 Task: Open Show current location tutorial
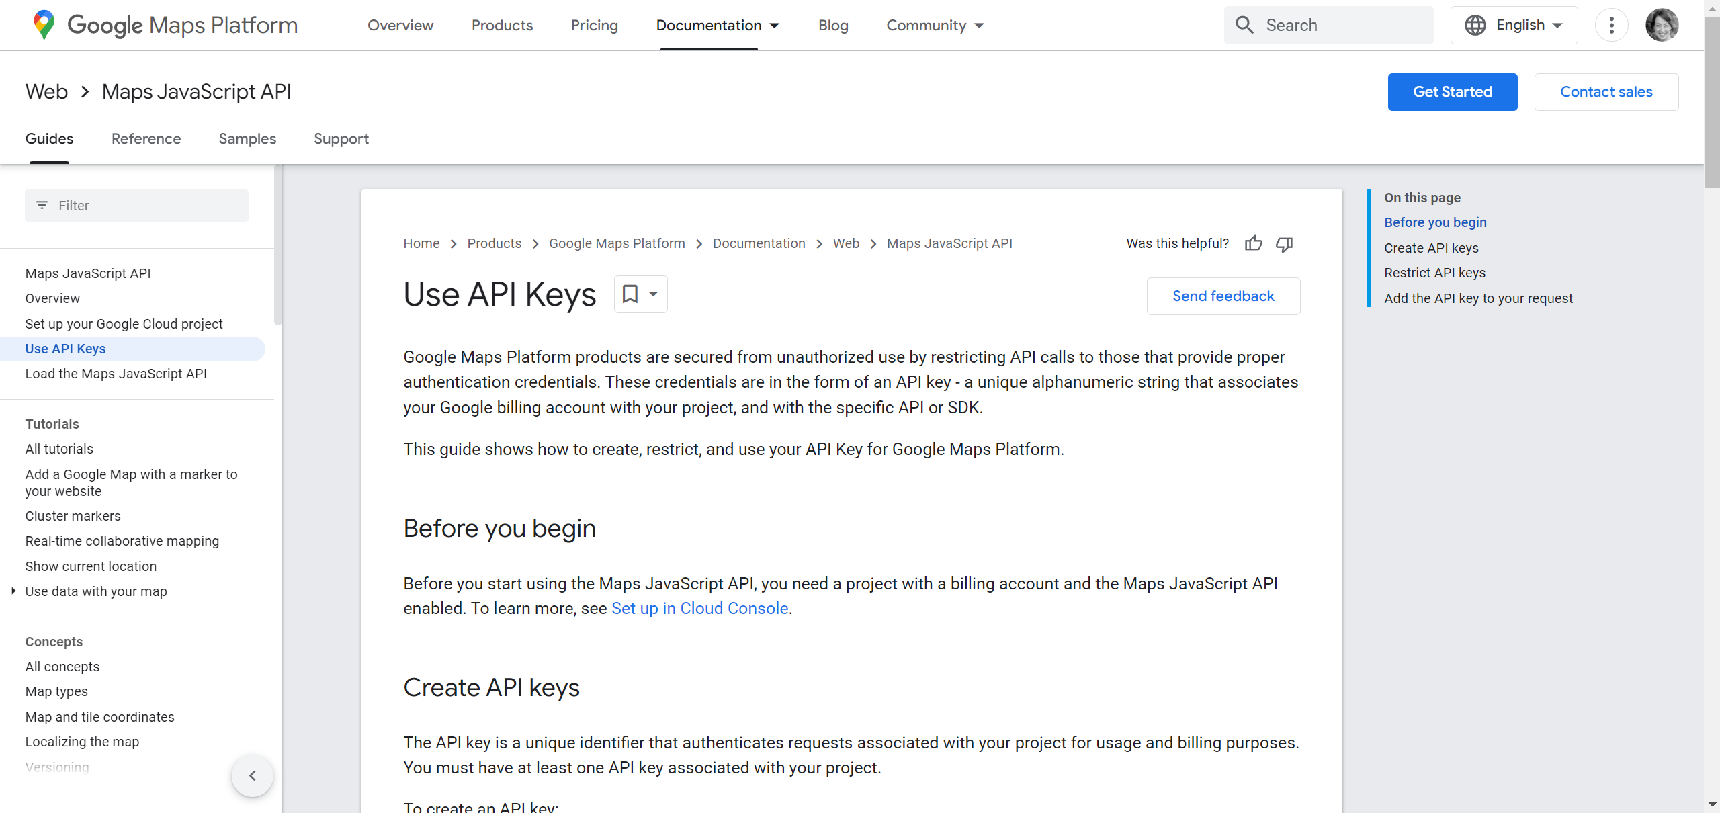[x=91, y=566]
